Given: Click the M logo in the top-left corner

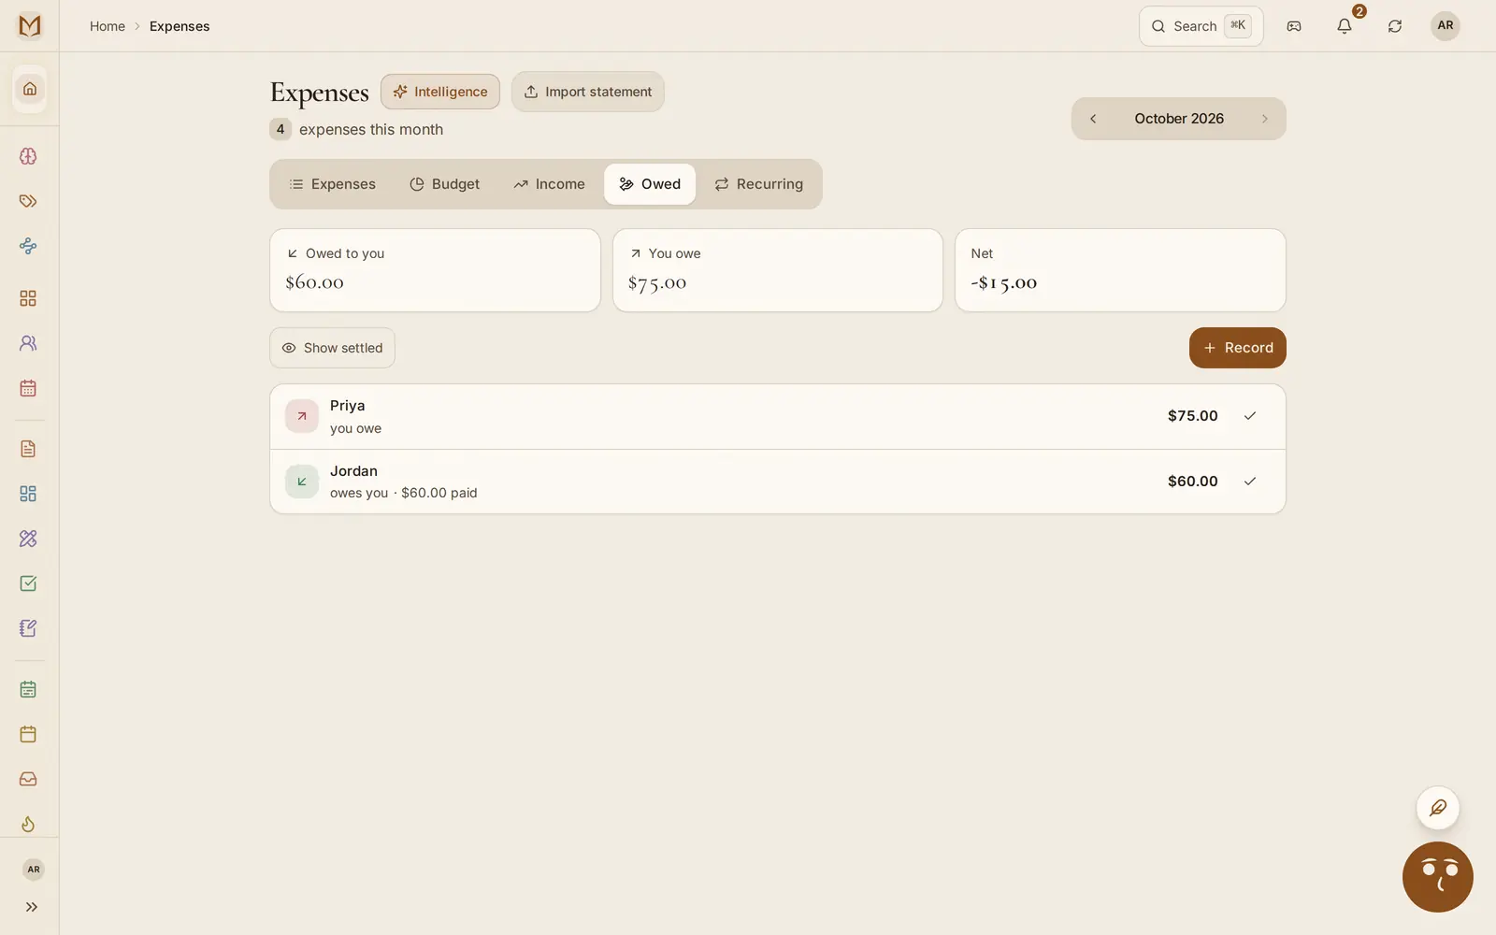Looking at the screenshot, I should click(30, 26).
